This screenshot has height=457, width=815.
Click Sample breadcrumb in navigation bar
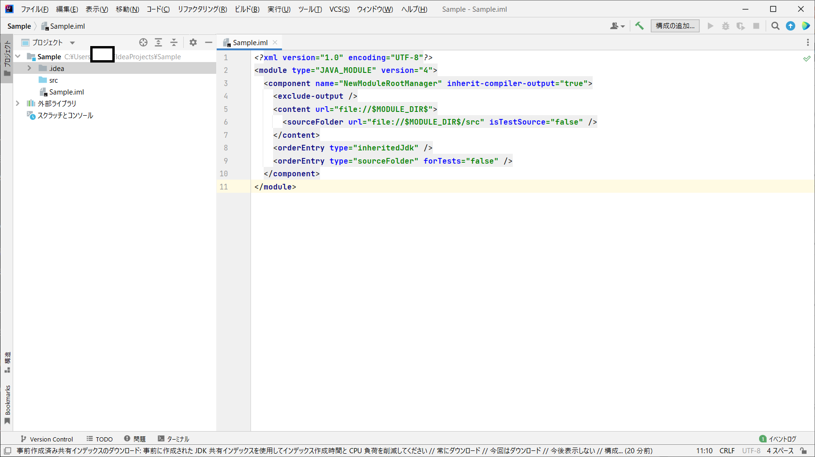19,26
